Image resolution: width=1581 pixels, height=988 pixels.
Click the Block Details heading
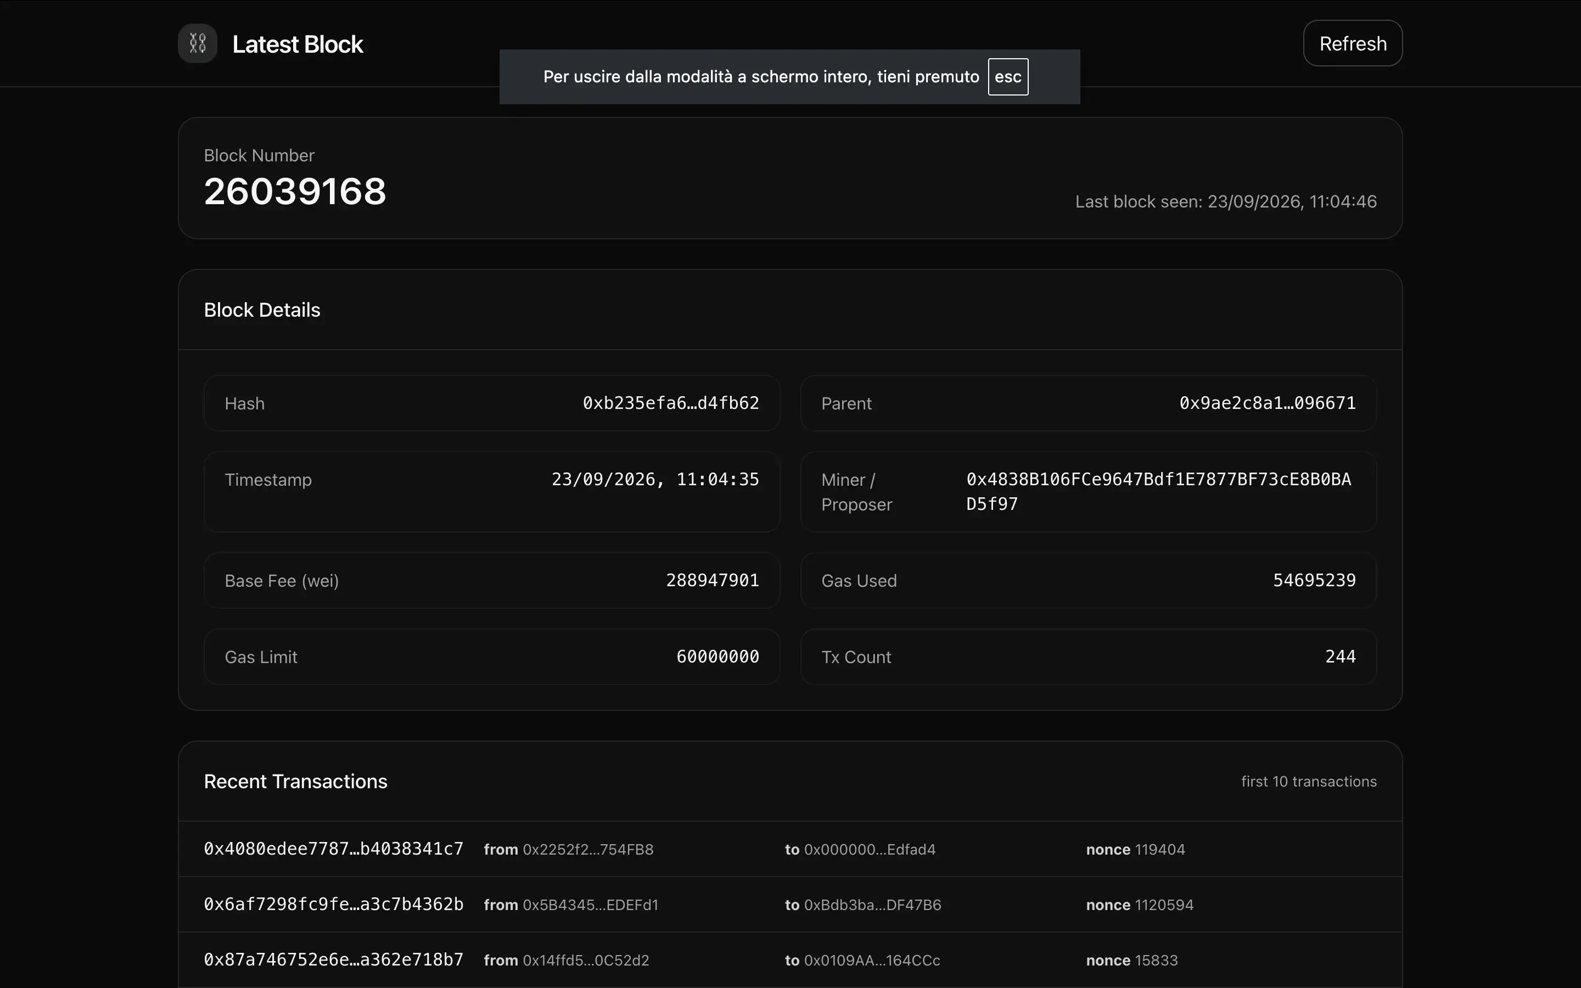click(x=262, y=310)
